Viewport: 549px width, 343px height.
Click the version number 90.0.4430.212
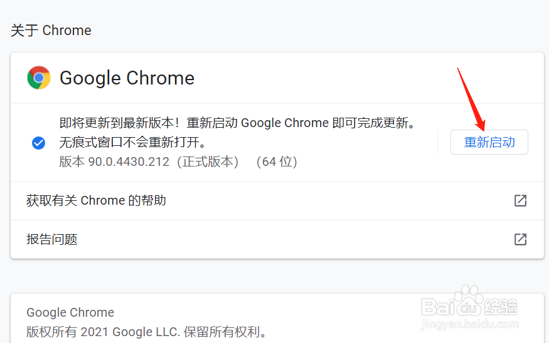point(129,161)
